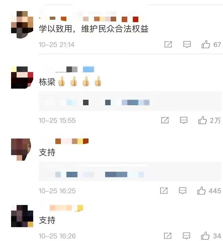Open username above 学以致用 comment
The image size is (223, 241).
tap(92, 19)
